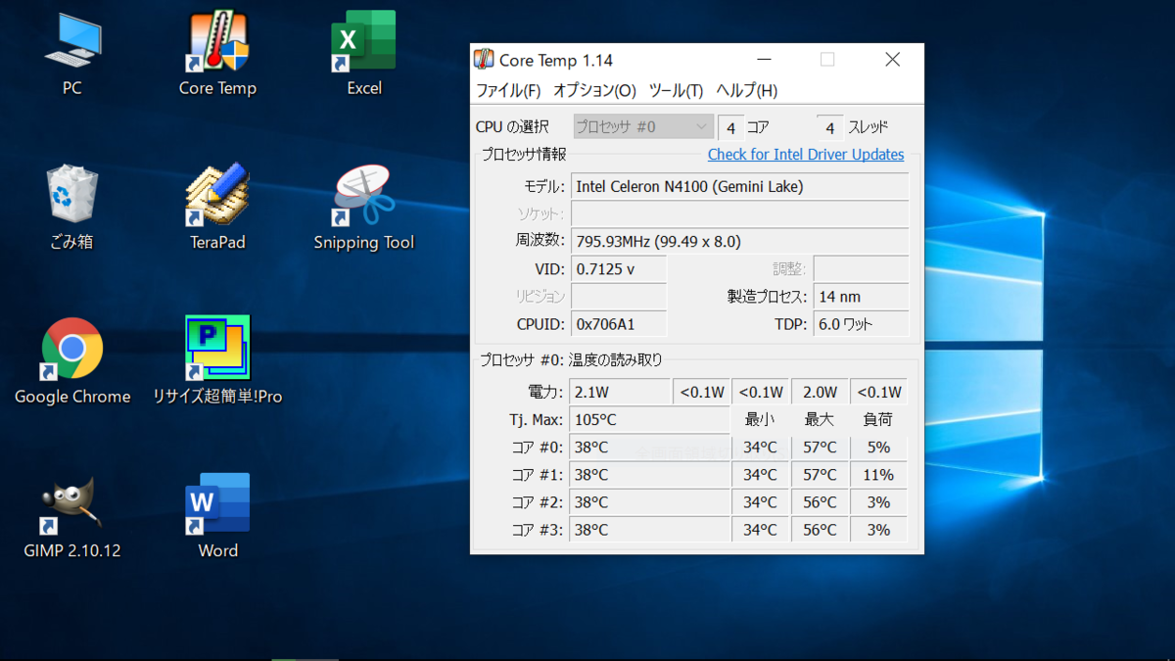Click the Tj. Max value 105°C
Screen dimensions: 1175x661
coord(650,420)
